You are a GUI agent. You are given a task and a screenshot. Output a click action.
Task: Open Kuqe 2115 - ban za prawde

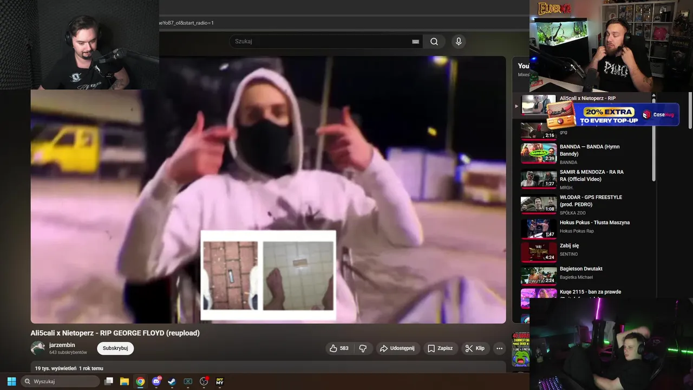pyautogui.click(x=590, y=292)
